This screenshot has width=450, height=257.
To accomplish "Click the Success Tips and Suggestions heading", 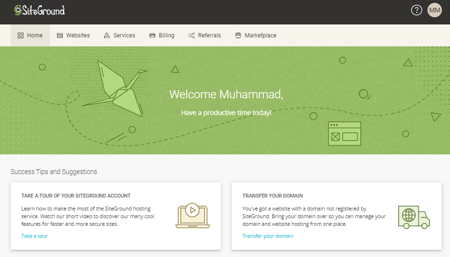I will (54, 172).
